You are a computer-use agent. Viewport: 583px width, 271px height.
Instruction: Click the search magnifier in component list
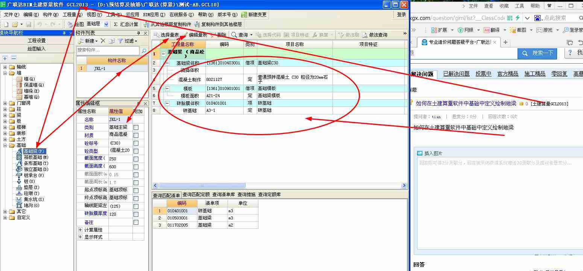coord(143,50)
